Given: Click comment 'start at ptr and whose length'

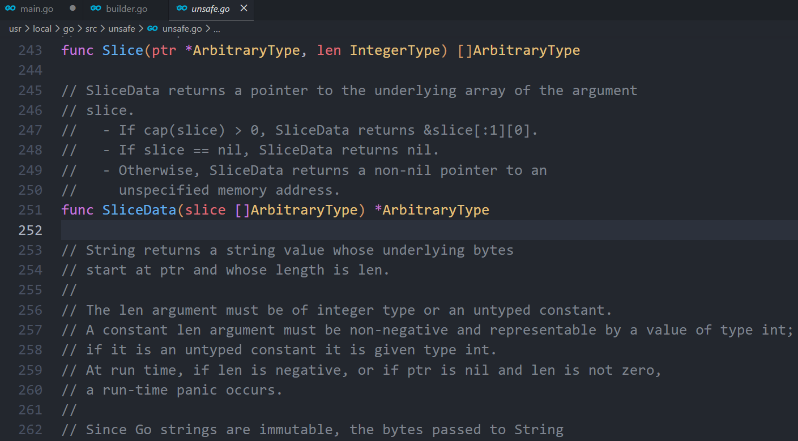Looking at the screenshot, I should click(205, 270).
